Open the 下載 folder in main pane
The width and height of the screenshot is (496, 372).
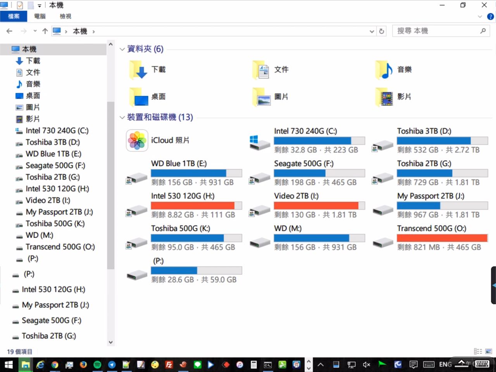pos(138,70)
